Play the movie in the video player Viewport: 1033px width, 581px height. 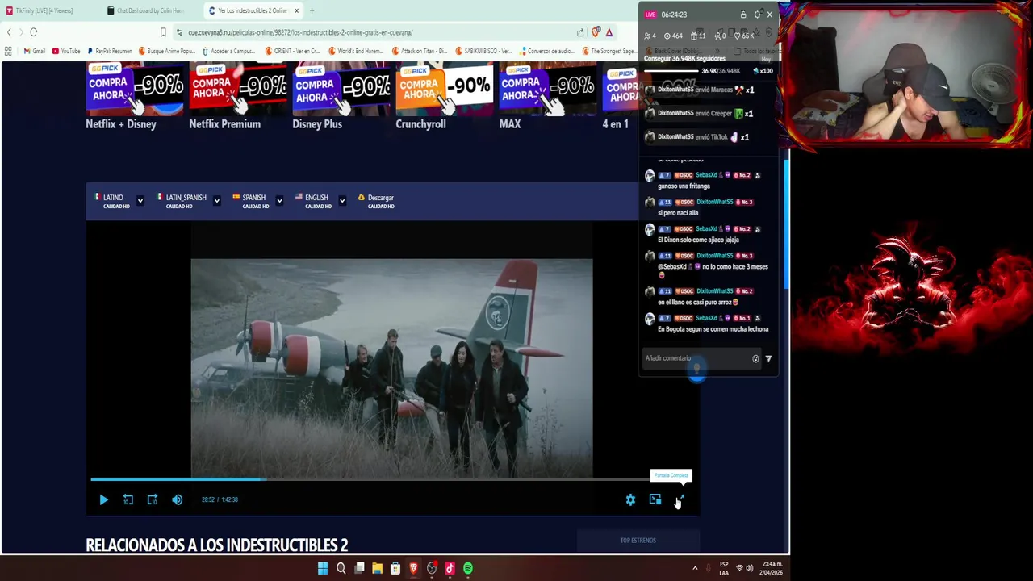(103, 500)
